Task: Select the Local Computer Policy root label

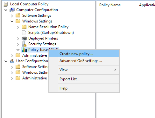Action: (x=29, y=4)
